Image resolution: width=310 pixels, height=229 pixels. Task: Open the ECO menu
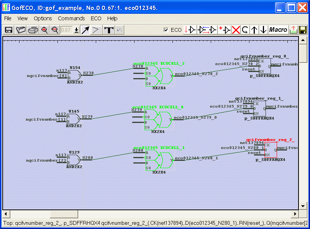tap(96, 18)
